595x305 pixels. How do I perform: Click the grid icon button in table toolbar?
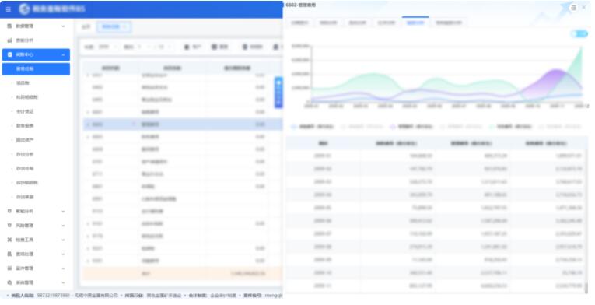pyautogui.click(x=215, y=47)
